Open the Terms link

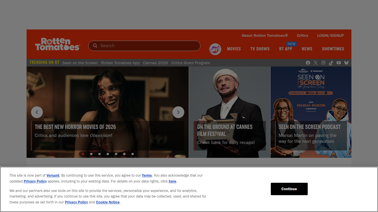coord(147,175)
